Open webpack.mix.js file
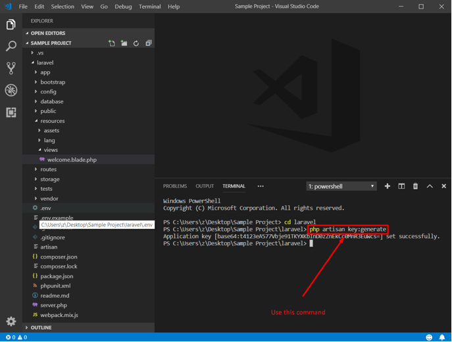 pos(89,315)
